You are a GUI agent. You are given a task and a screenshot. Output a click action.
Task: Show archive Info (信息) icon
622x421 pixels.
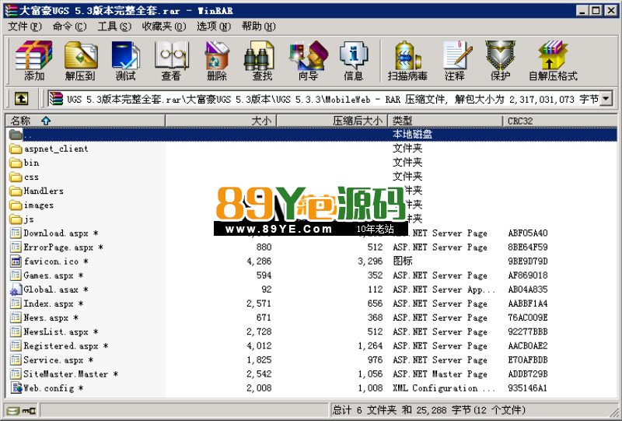point(354,61)
